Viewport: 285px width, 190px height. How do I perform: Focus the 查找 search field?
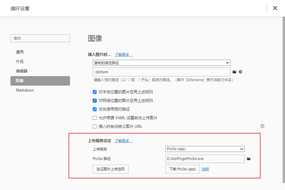tap(40, 38)
